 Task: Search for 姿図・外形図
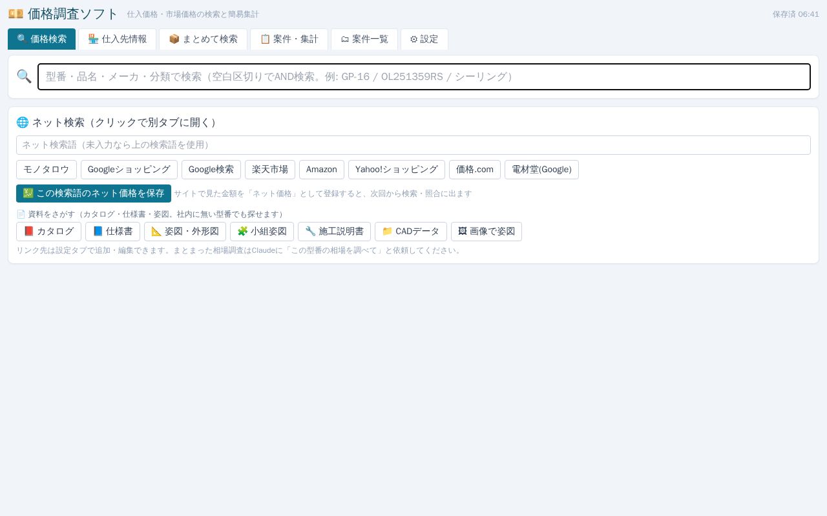(185, 232)
